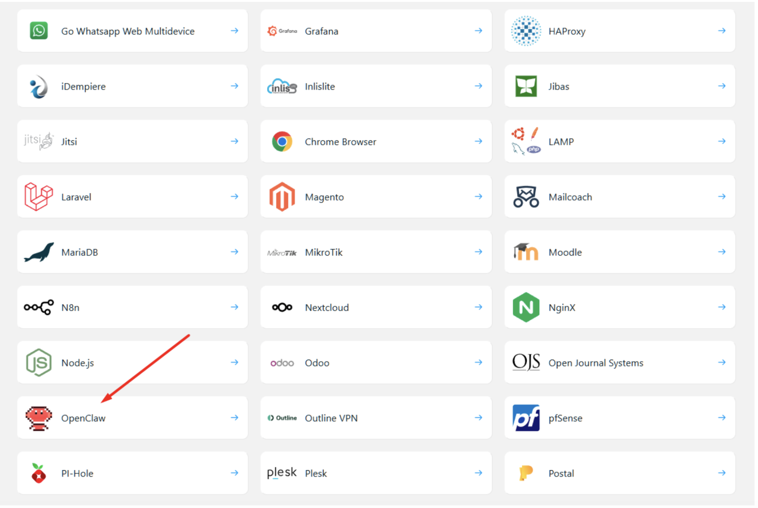Click the arrow on the Chrome Browser card
The image size is (758, 508).
478,141
